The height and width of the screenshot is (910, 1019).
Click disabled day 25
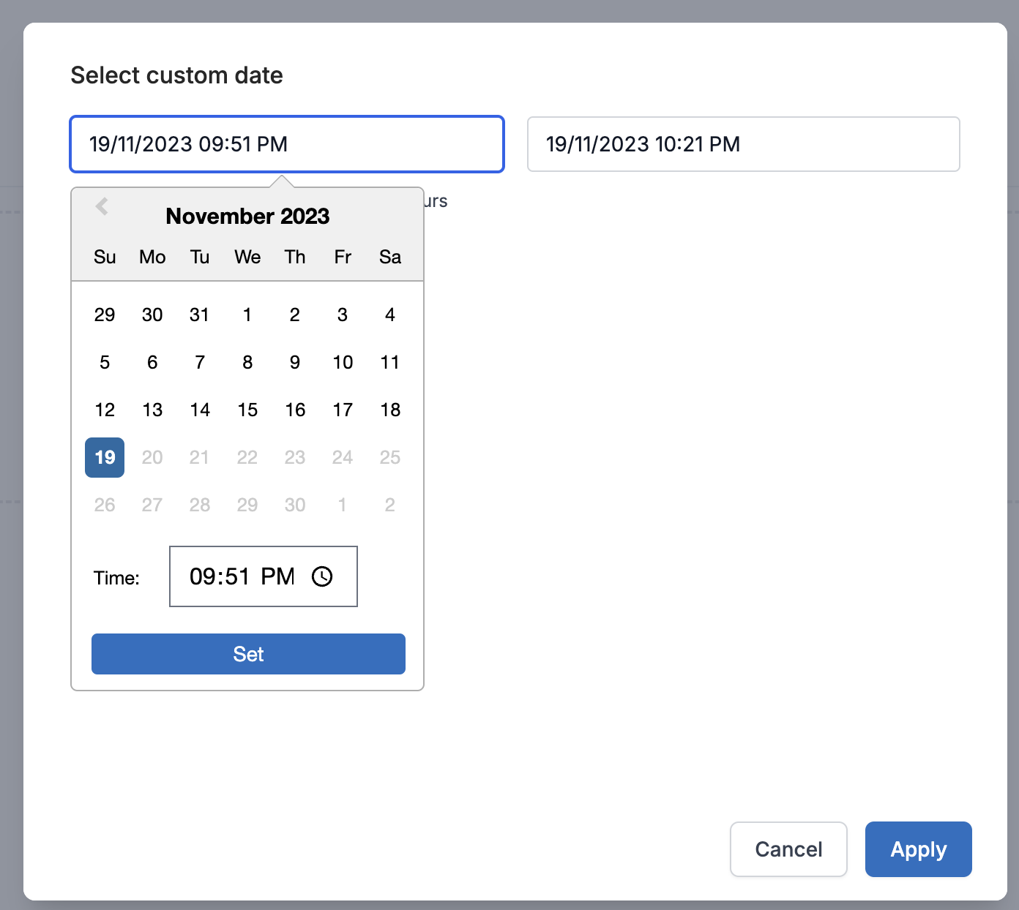[x=390, y=457]
